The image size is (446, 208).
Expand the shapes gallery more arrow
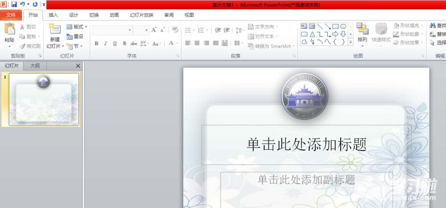coord(351,42)
